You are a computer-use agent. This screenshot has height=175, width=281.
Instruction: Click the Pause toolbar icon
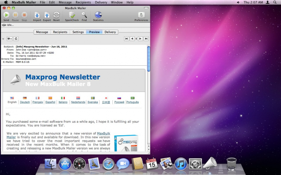click(15, 16)
